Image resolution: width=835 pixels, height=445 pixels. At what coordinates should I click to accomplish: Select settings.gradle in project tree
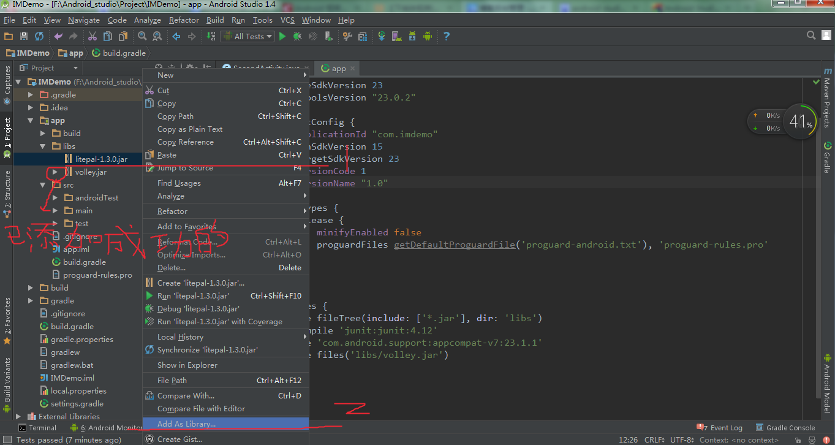[77, 404]
